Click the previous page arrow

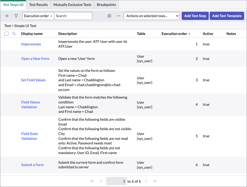[101, 181]
